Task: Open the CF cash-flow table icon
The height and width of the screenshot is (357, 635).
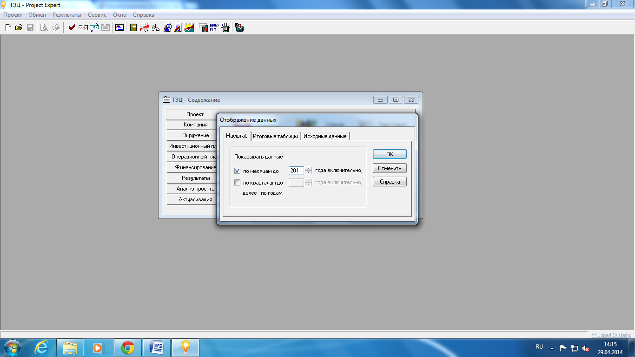Action: click(145, 28)
